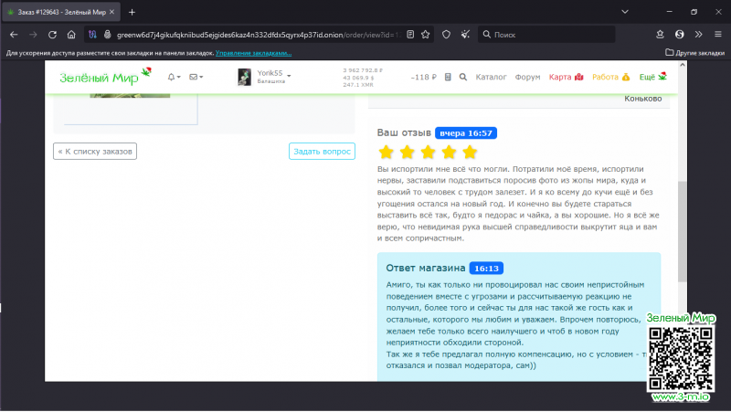Click the « К списку заказов button
This screenshot has height=412, width=731.
[x=95, y=152]
